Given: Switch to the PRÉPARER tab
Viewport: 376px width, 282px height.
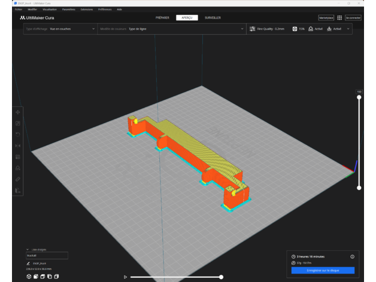Looking at the screenshot, I should tap(162, 18).
